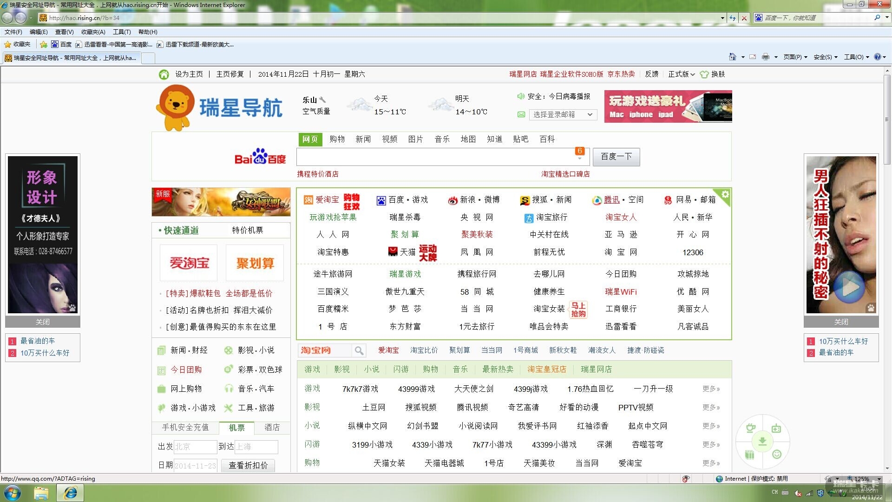Click the gamepad icon in circular widget
The height and width of the screenshot is (502, 892).
(776, 429)
